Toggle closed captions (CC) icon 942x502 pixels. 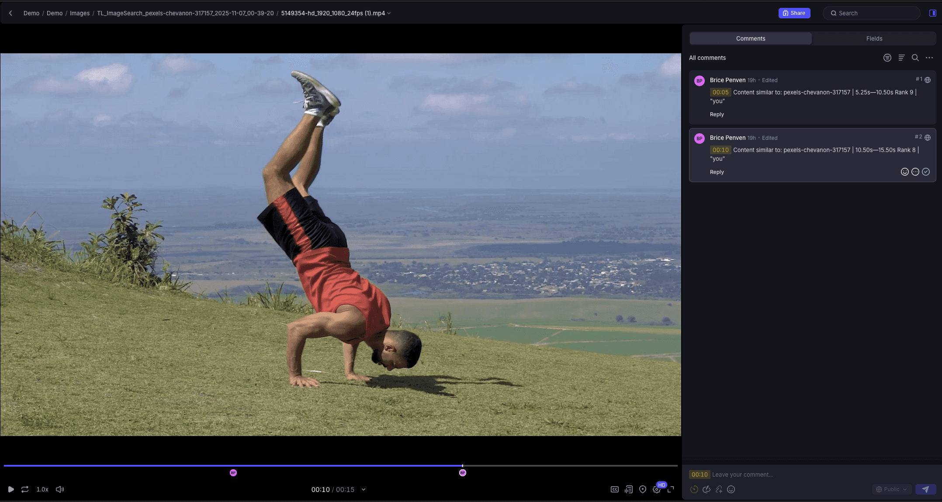614,489
